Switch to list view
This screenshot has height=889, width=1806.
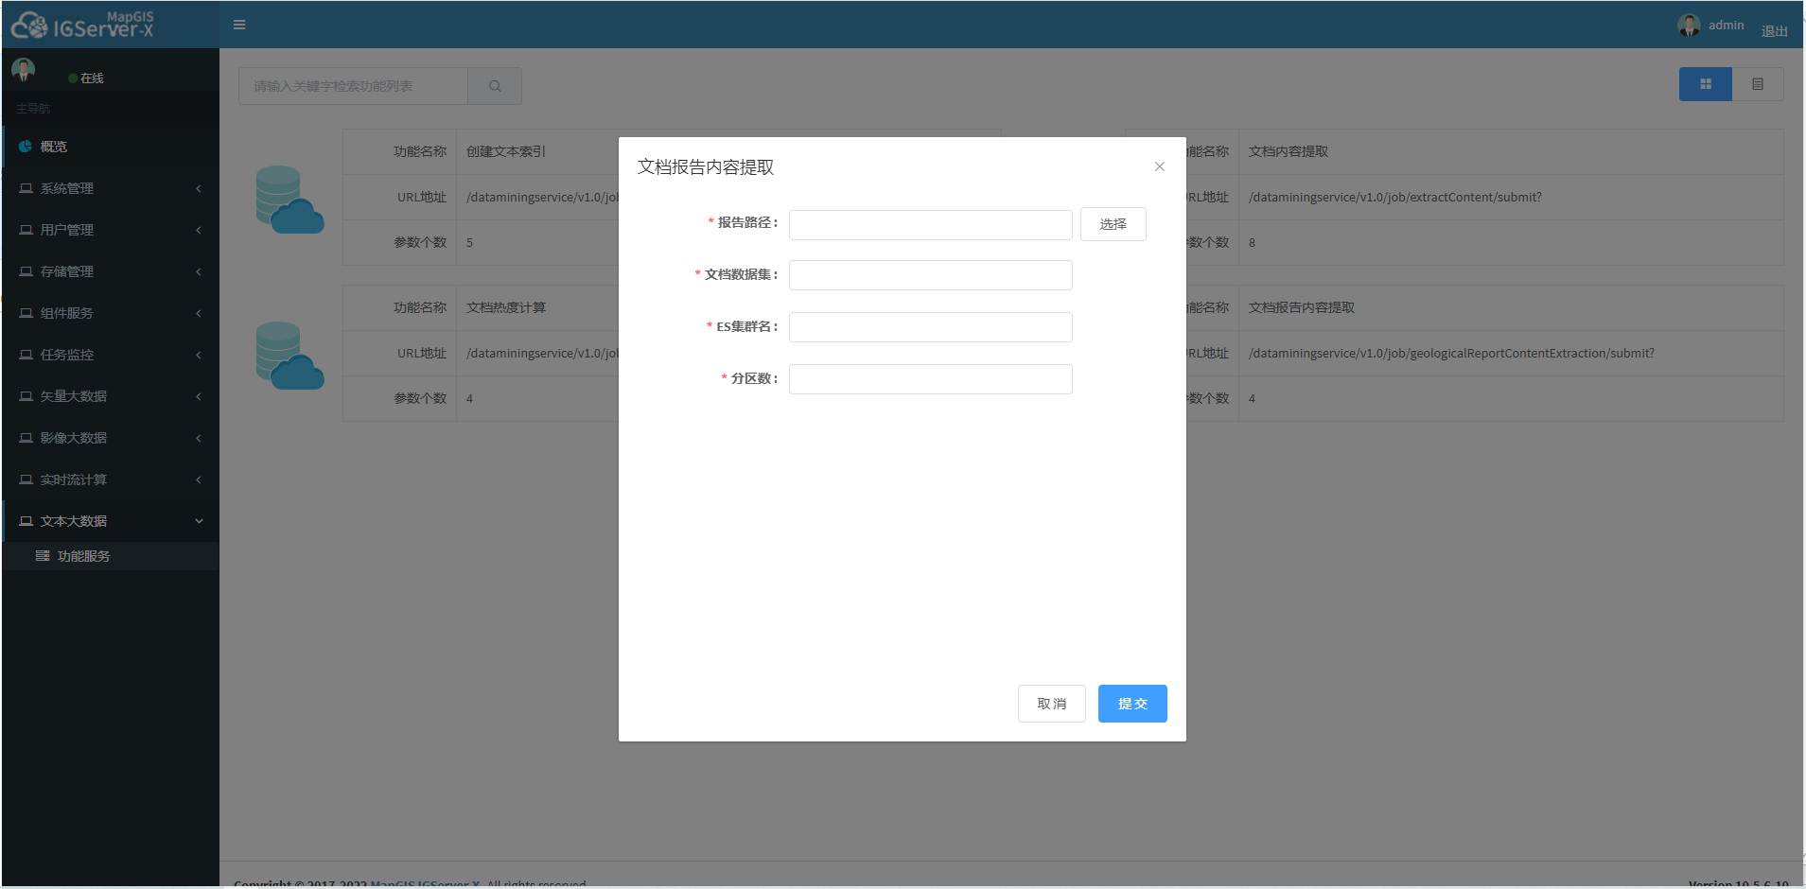1758,84
